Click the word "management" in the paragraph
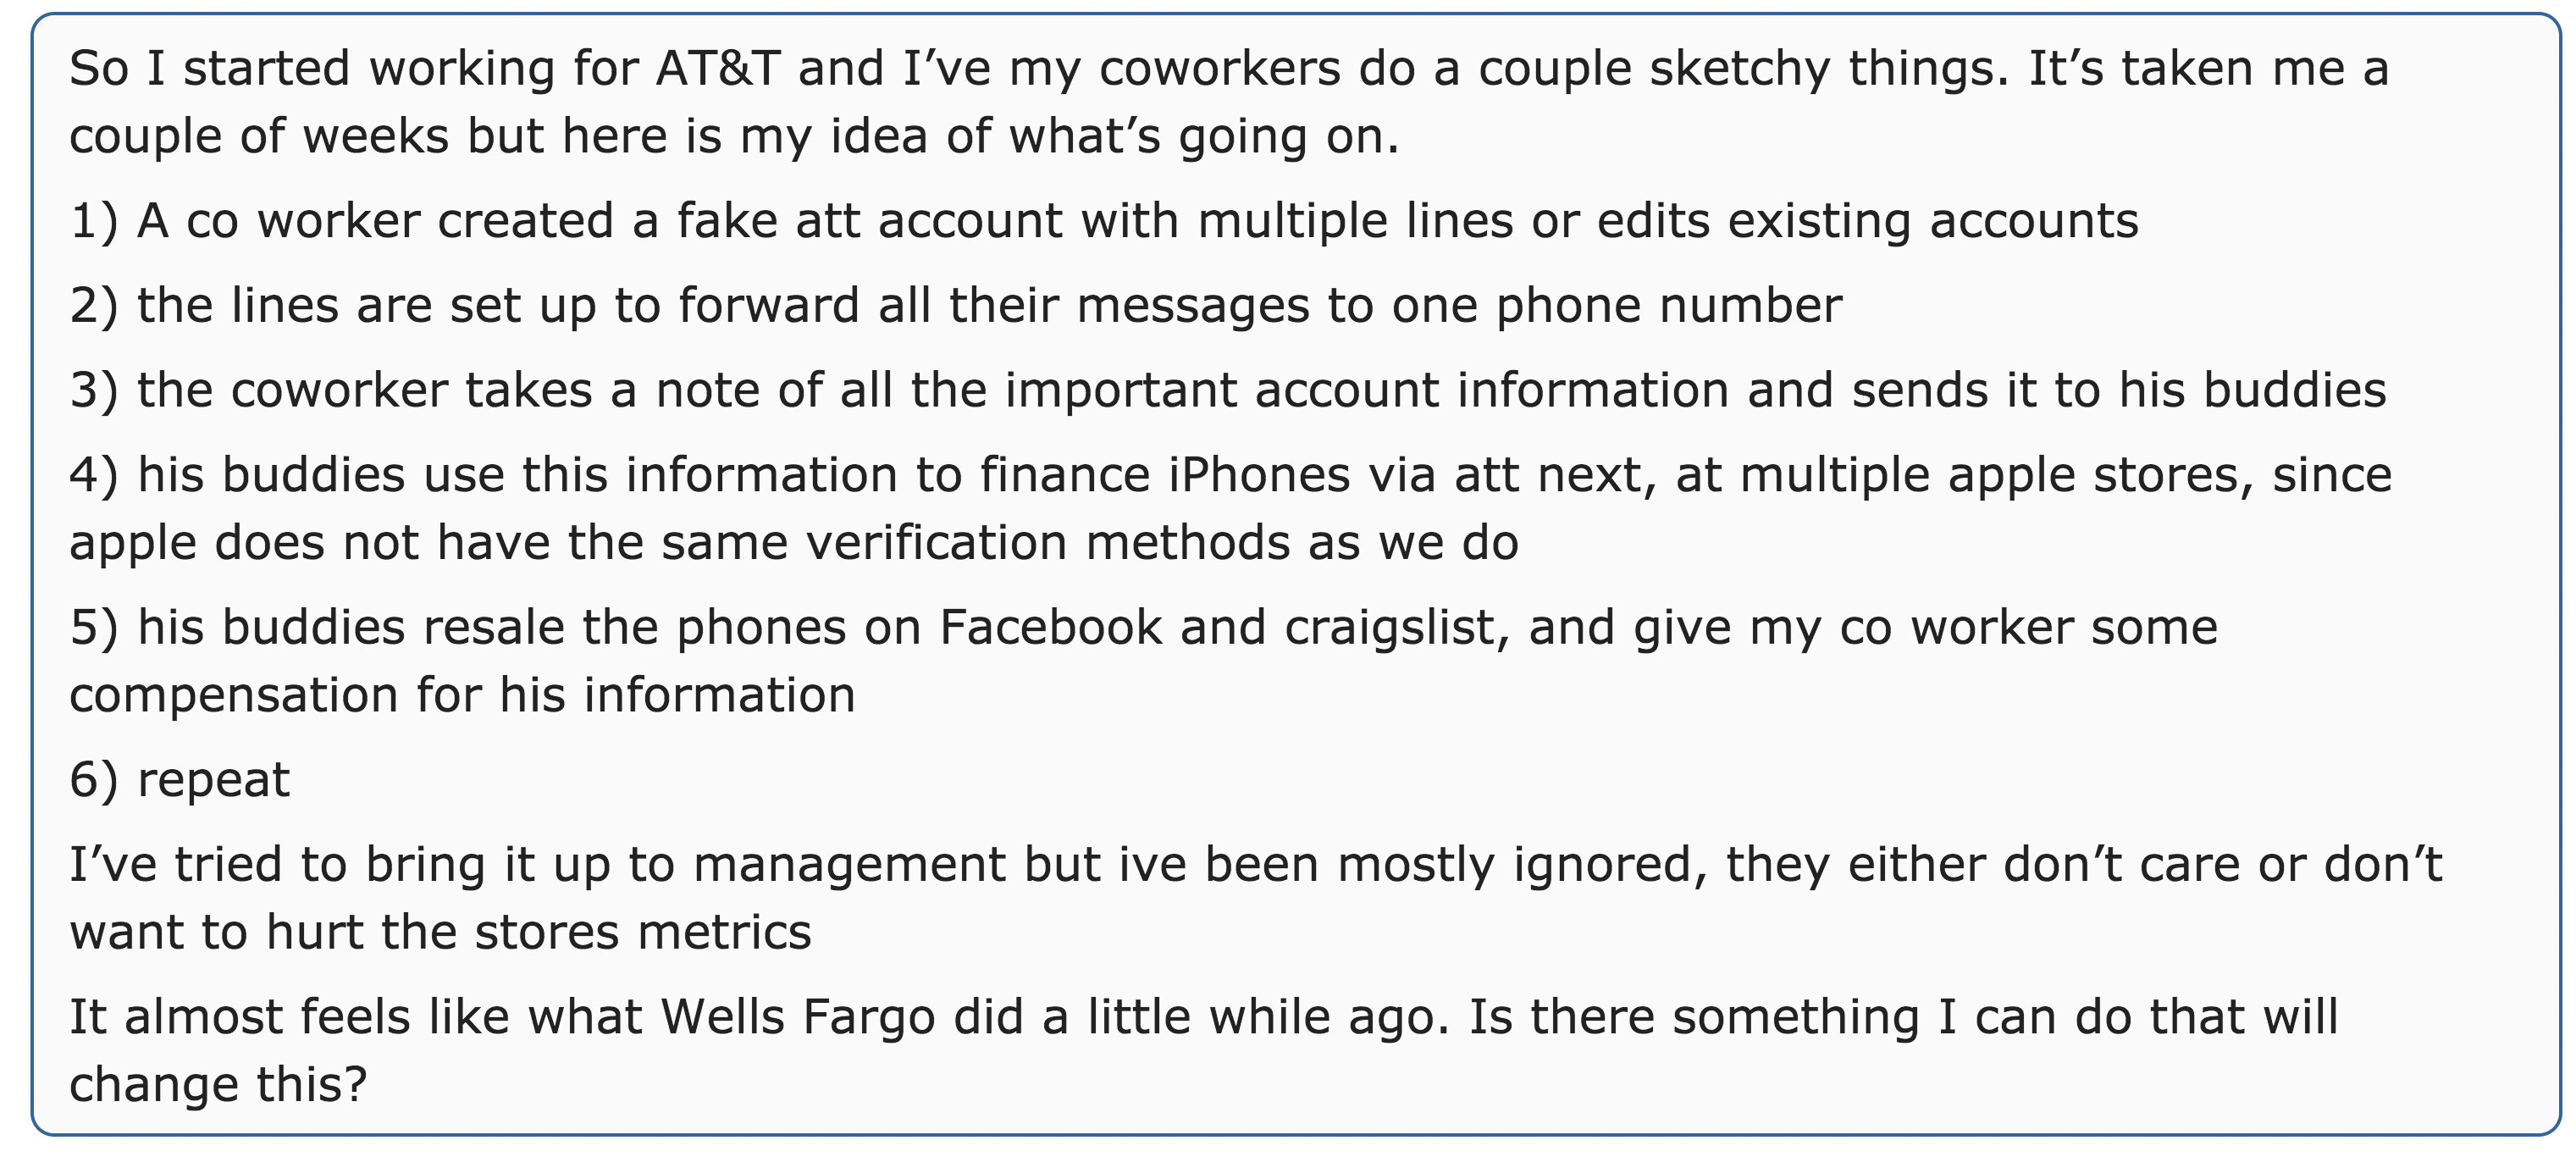The image size is (2576, 1157). 849,865
